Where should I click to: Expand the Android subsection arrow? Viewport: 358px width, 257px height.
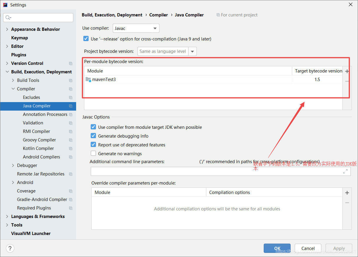click(x=13, y=182)
